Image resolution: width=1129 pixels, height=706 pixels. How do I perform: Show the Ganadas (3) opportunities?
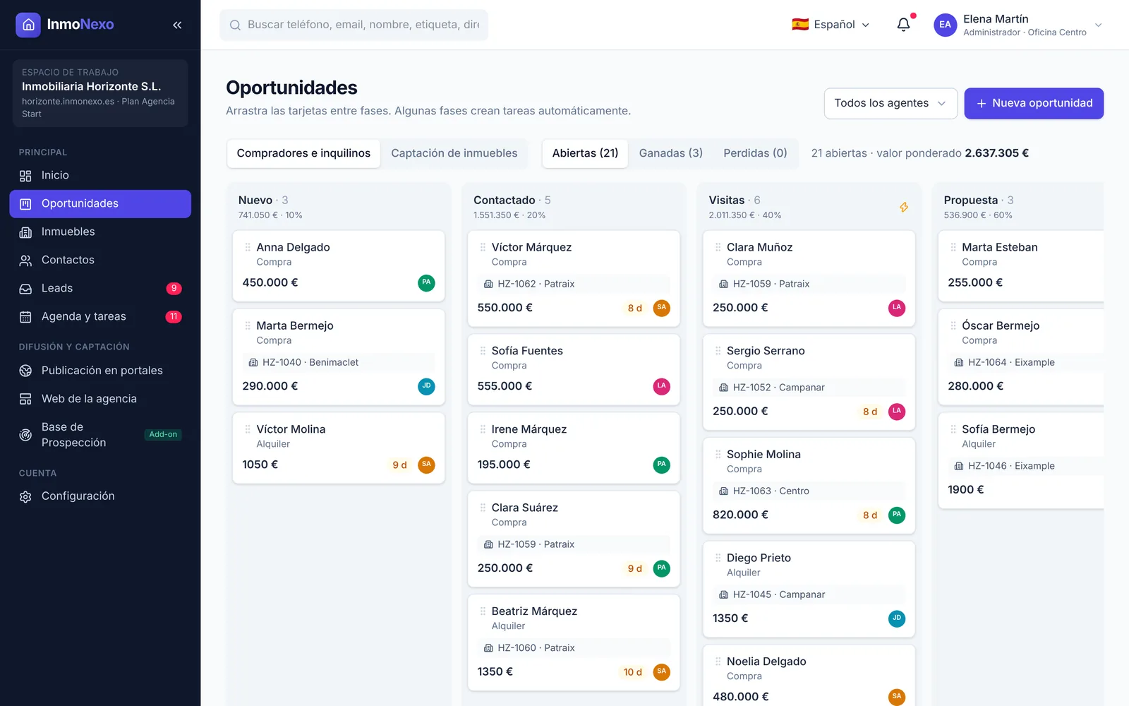pyautogui.click(x=670, y=153)
